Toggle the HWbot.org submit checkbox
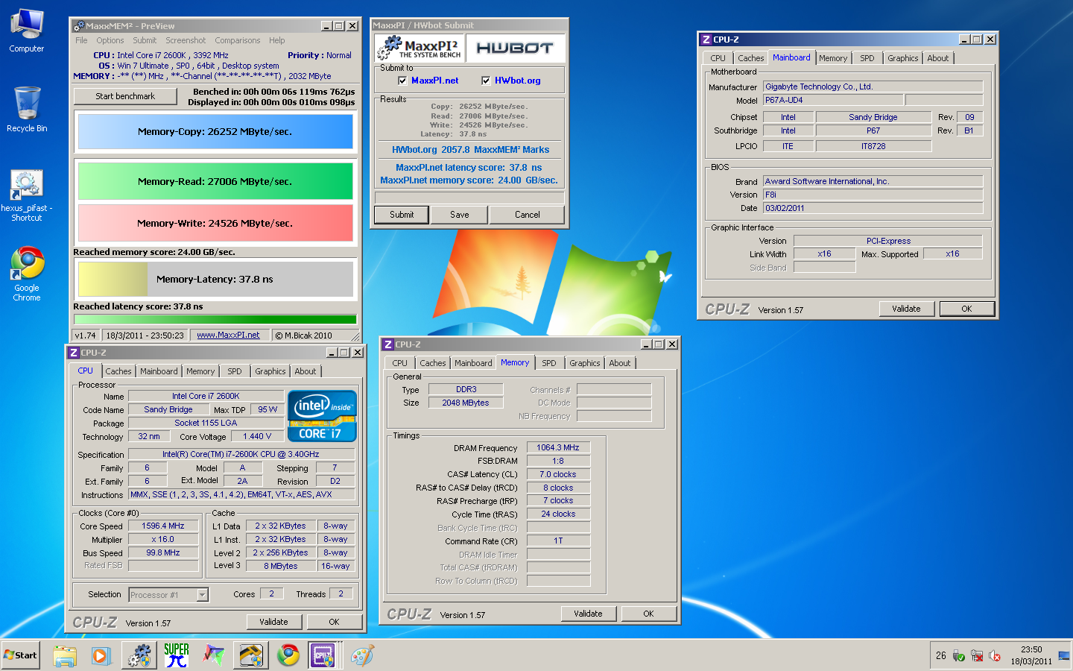Viewport: 1073px width, 671px height. pos(486,81)
